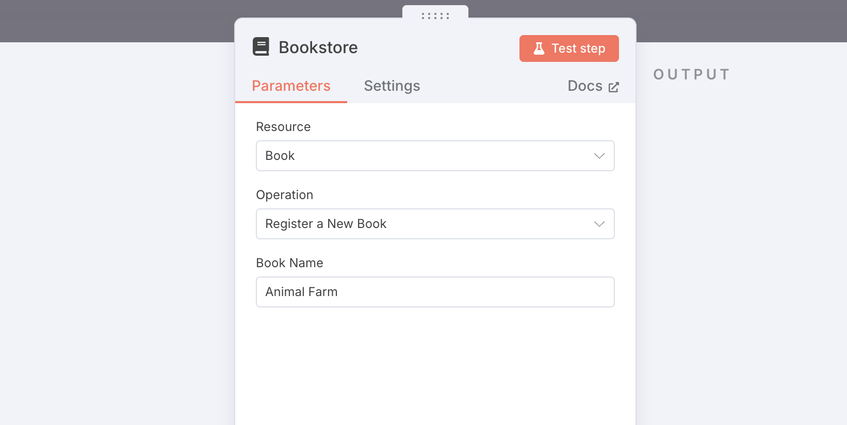Open the Docs link

pyautogui.click(x=593, y=86)
